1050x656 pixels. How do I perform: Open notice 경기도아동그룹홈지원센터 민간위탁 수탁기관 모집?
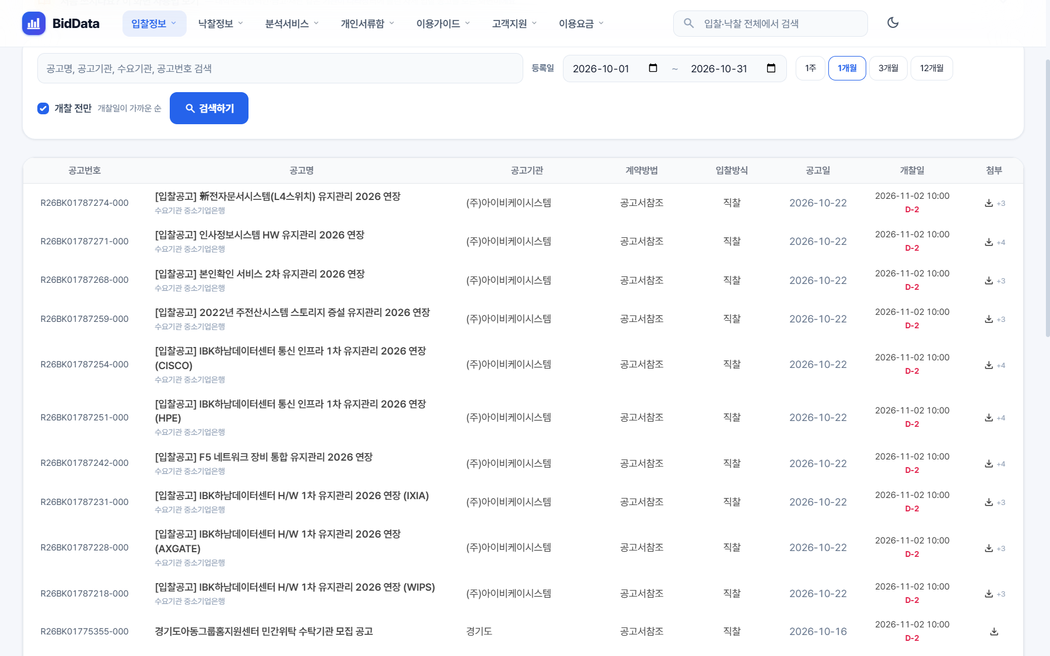coord(264,632)
